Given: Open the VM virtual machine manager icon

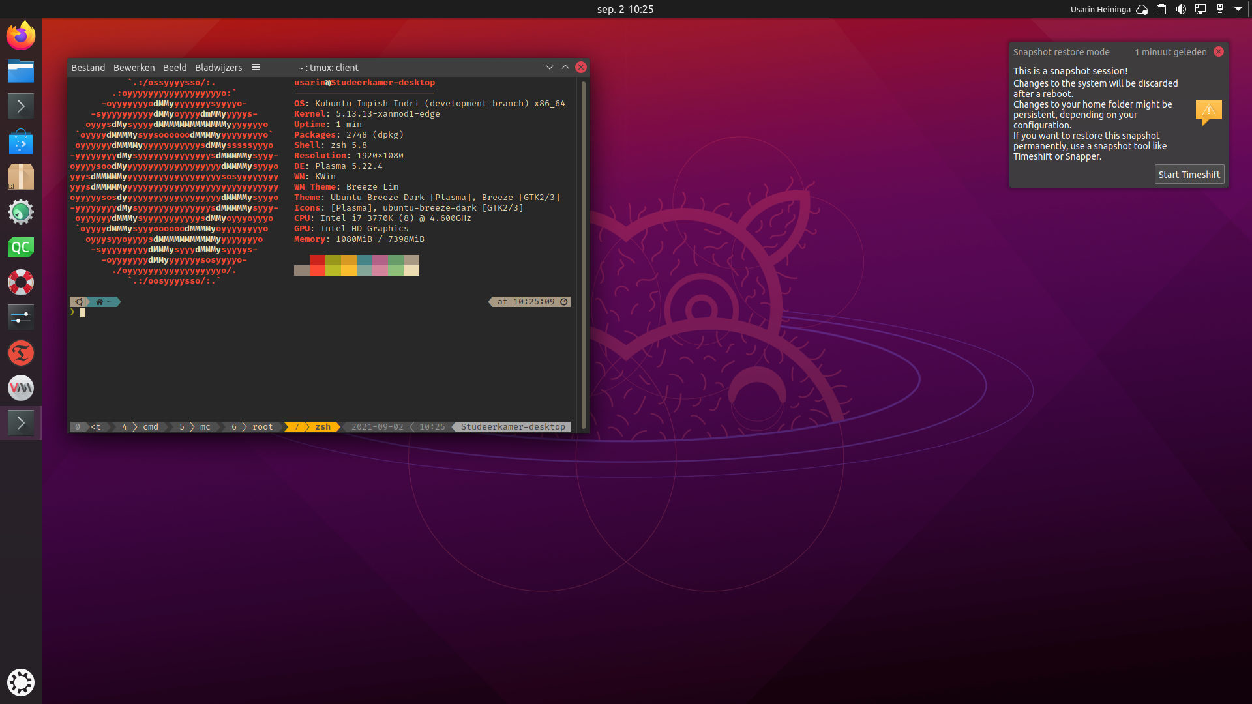Looking at the screenshot, I should [21, 388].
